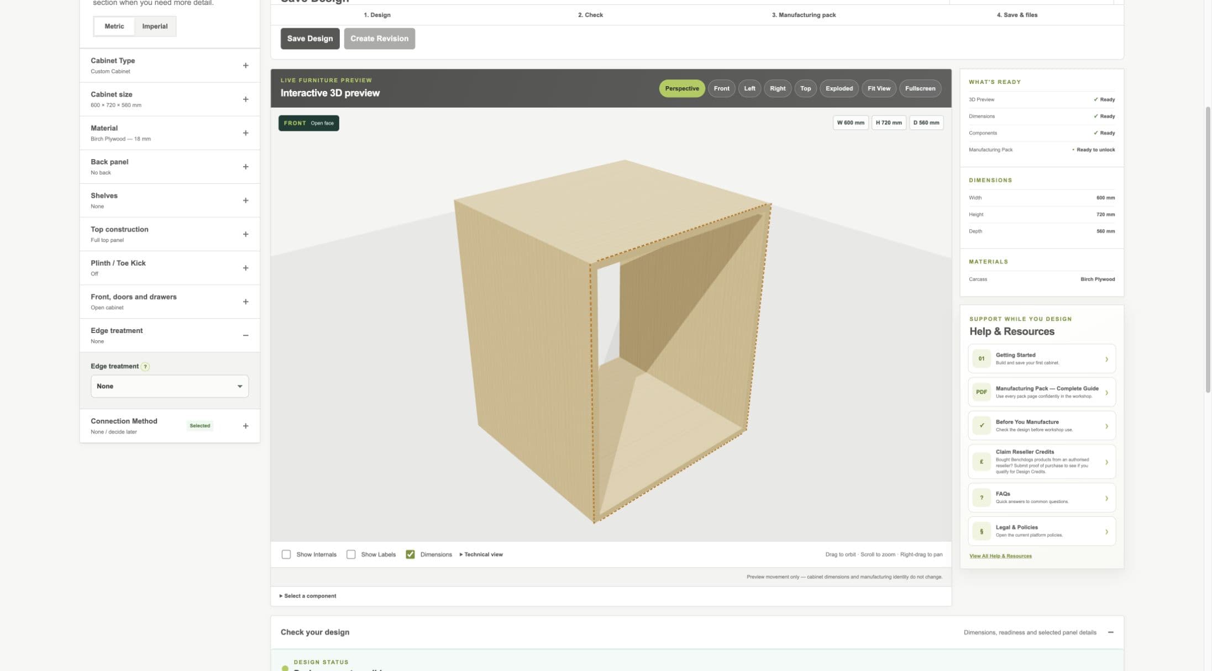Expand Select a component disclosure
Viewport: 1212px width, 671px height.
coord(308,596)
